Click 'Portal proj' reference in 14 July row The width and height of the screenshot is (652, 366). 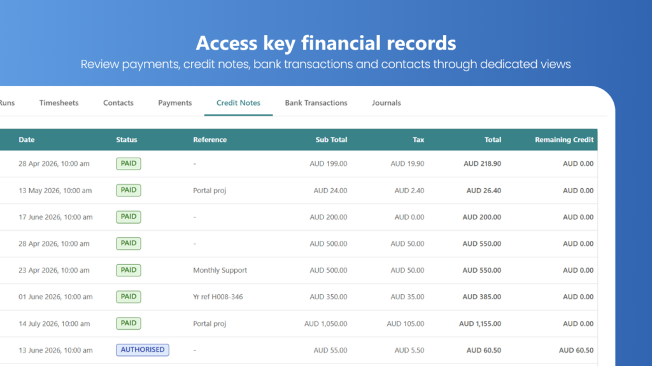point(209,323)
